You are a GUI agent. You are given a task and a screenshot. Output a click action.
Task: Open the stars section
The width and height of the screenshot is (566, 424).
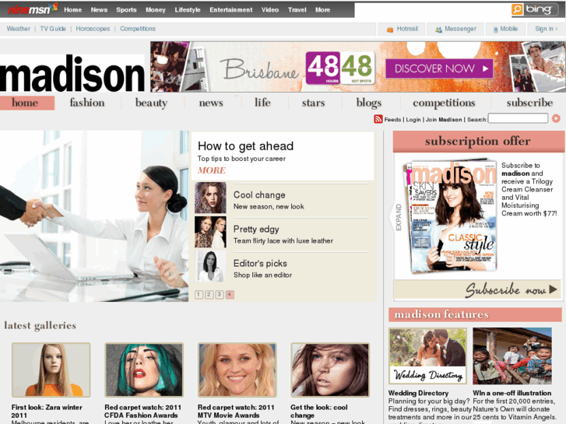(313, 103)
